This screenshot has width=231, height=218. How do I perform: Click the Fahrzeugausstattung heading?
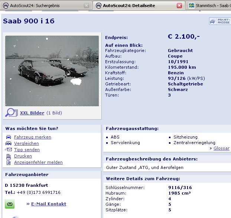(132, 128)
